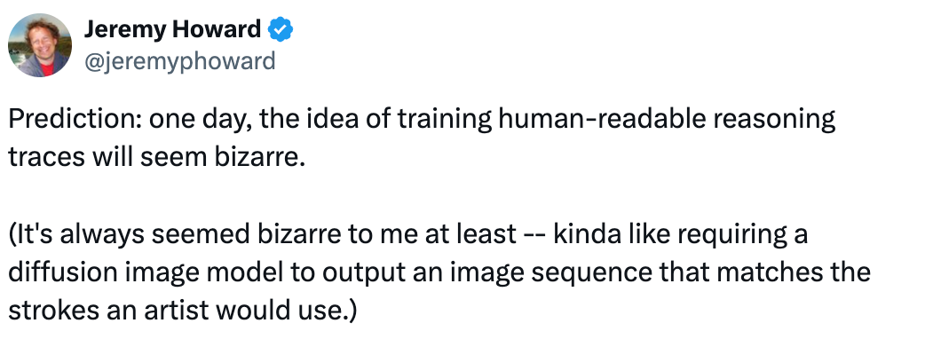This screenshot has width=925, height=339.
Task: Click the word "Prediction:" in the tweet
Action: (x=75, y=120)
